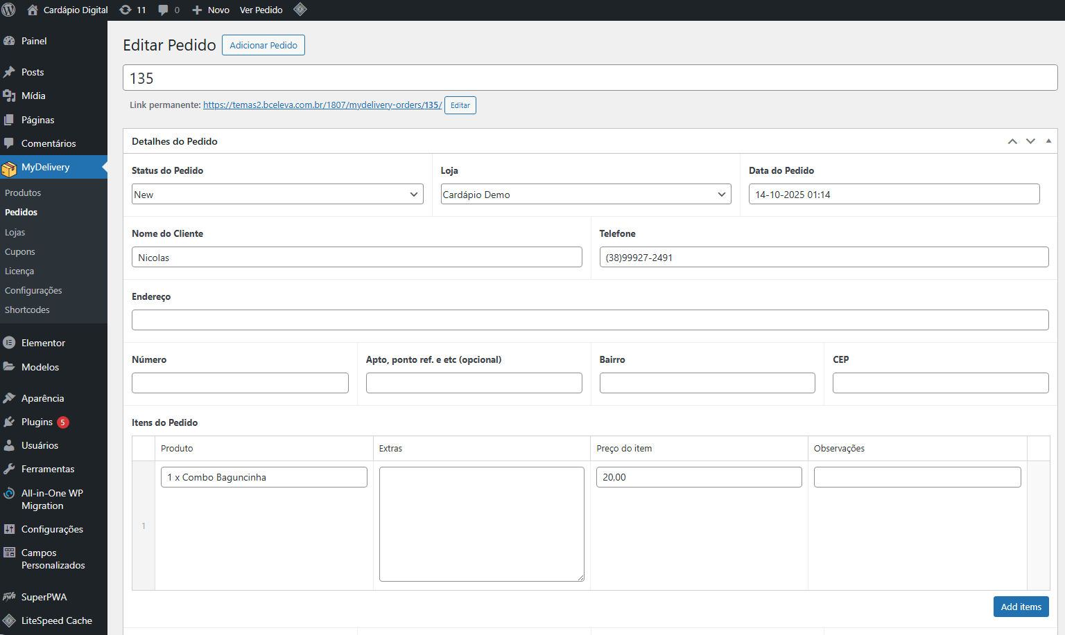This screenshot has height=635, width=1065.
Task: Click the MyDelivery box icon in the sidebar
Action: [9, 168]
